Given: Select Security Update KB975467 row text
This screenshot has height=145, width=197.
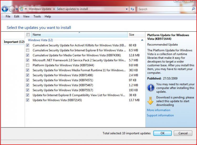Looking at the screenshot, I should pos(63,85).
